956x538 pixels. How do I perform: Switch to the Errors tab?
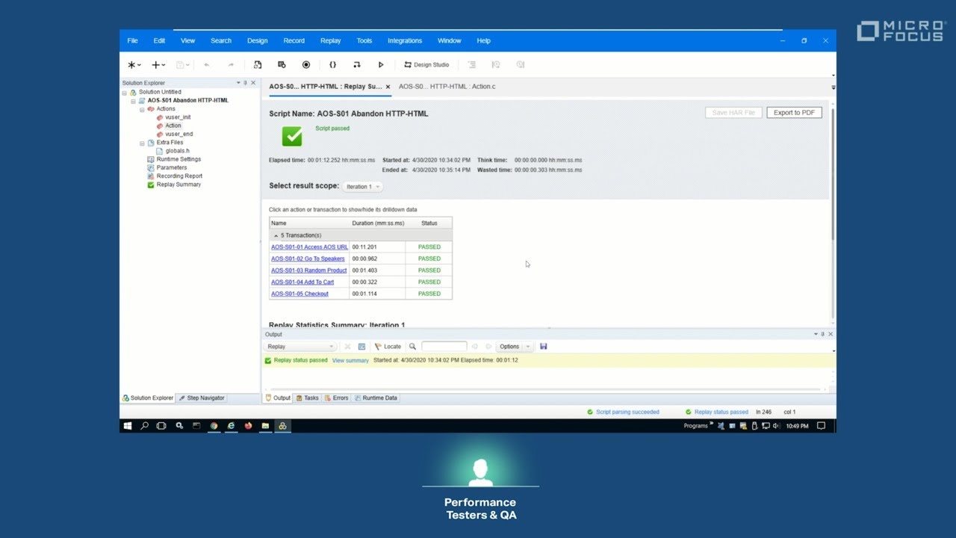point(336,398)
